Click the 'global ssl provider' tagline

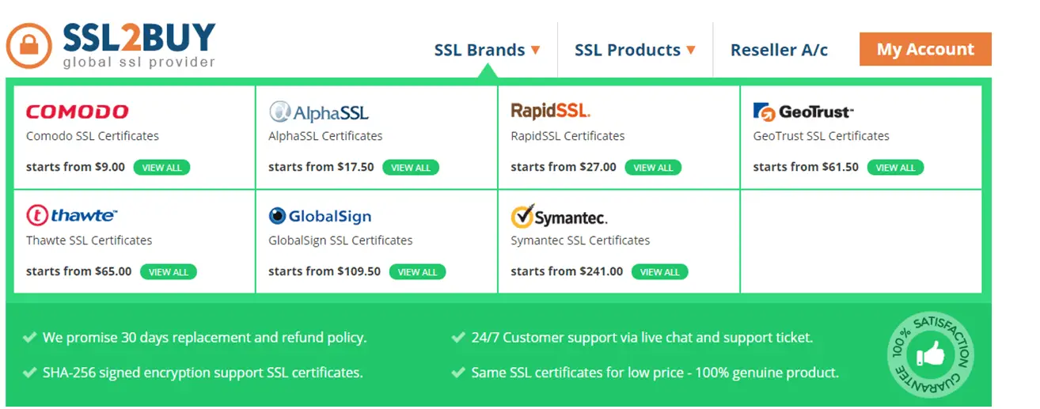[x=139, y=62]
